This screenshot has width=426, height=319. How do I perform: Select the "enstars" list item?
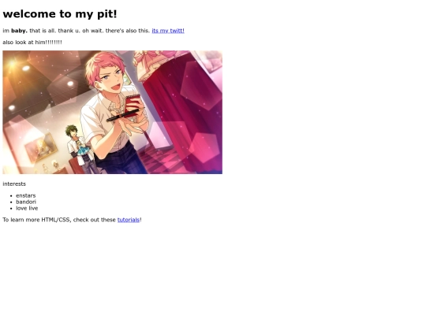26,195
